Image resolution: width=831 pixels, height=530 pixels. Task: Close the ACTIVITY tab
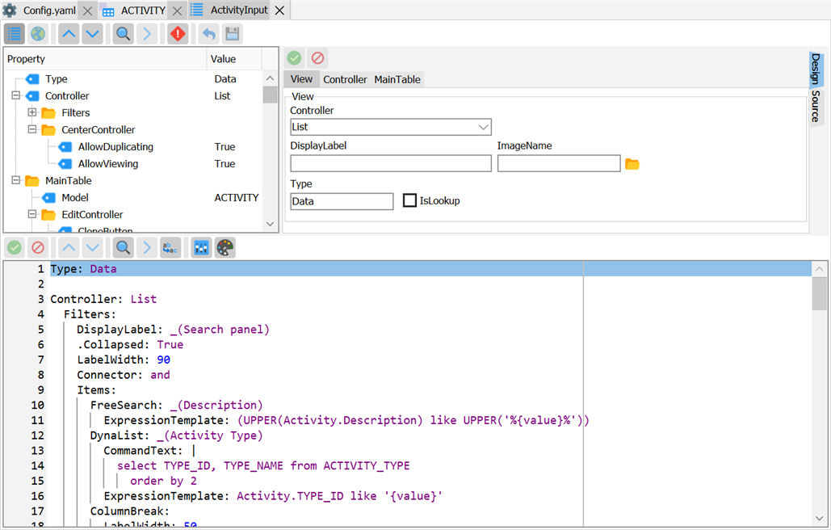(178, 11)
